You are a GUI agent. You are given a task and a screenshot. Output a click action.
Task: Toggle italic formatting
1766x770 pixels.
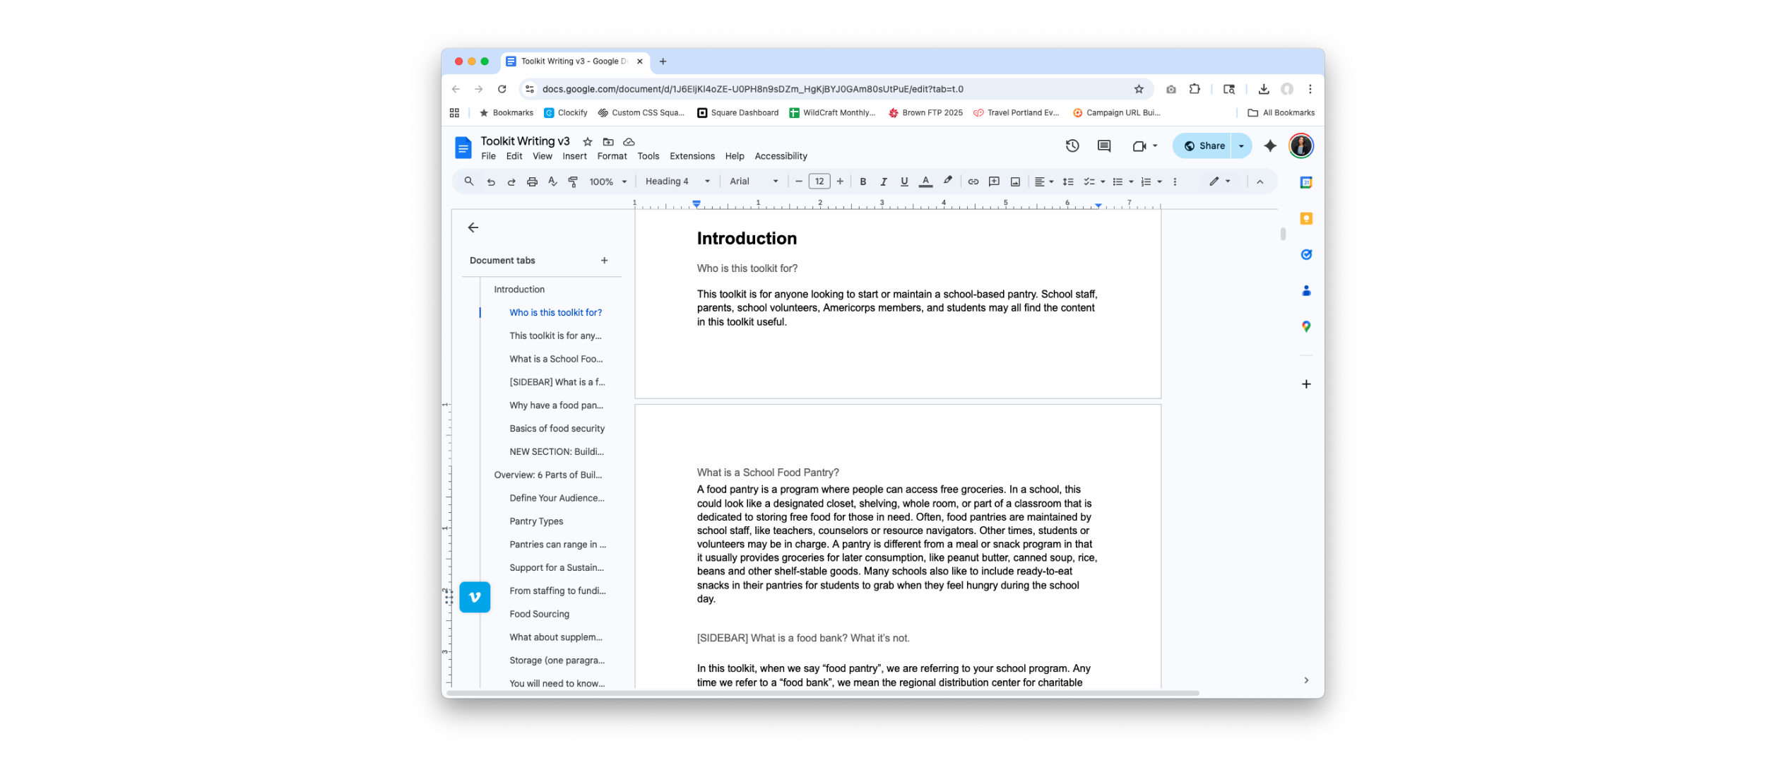883,182
